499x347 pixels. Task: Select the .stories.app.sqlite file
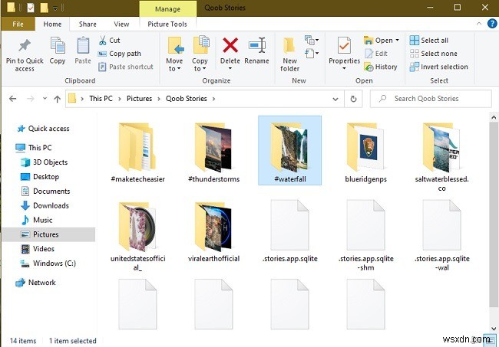(290, 230)
